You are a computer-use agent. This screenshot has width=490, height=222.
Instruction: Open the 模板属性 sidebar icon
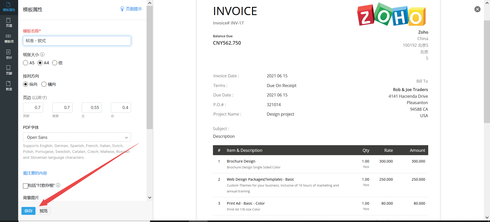(9, 7)
